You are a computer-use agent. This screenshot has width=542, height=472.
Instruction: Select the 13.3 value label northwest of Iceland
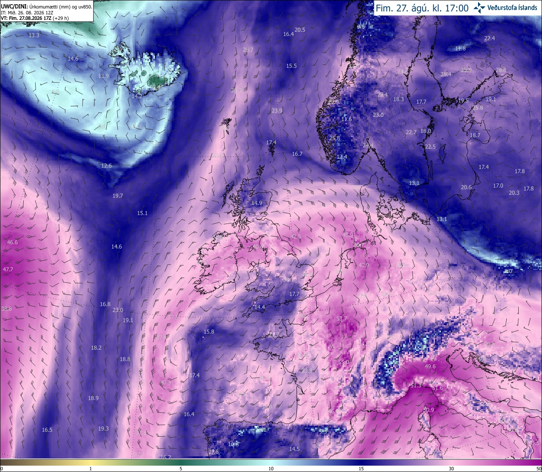pos(34,35)
